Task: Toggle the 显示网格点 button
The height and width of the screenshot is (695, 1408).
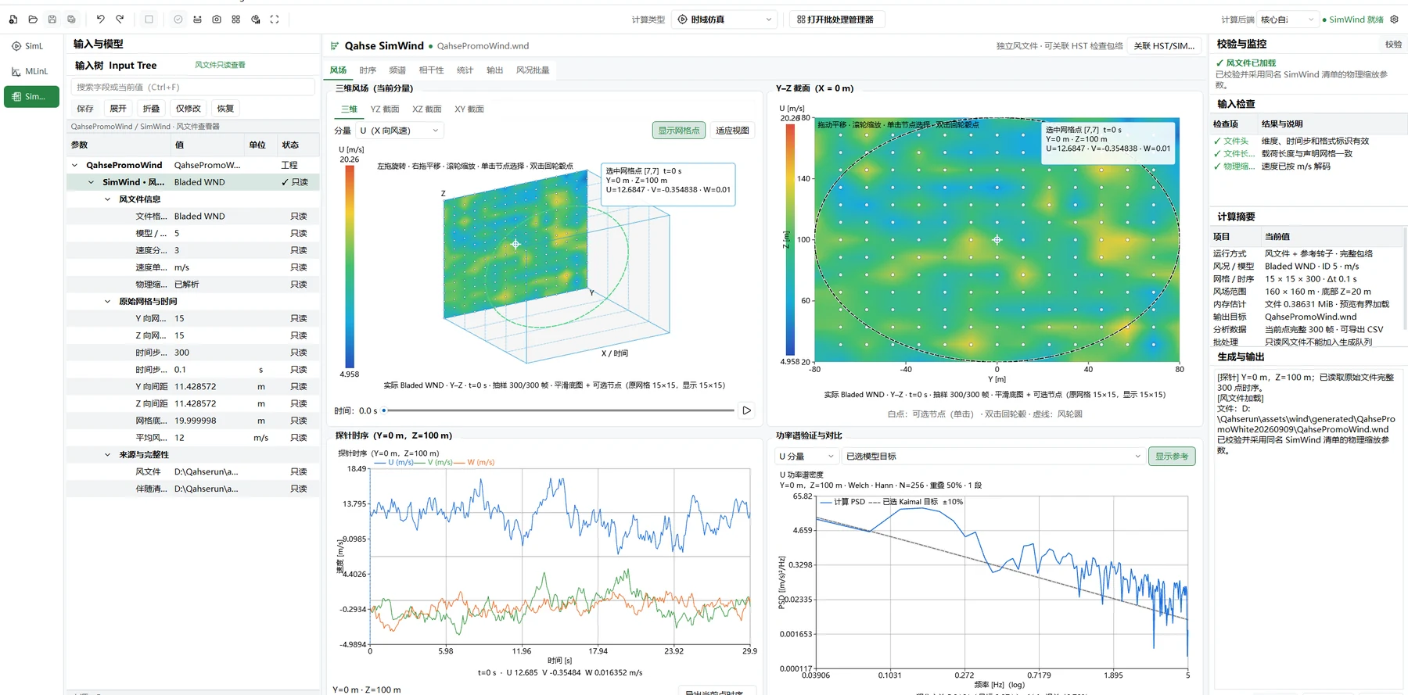Action: click(x=679, y=131)
